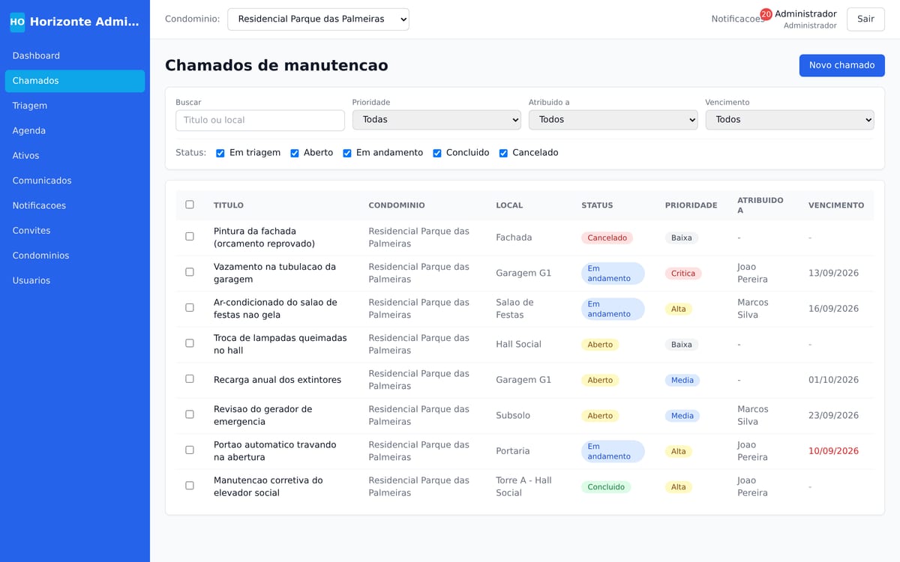
Task: Expand the Vencimento filter dropdown
Action: tap(790, 120)
